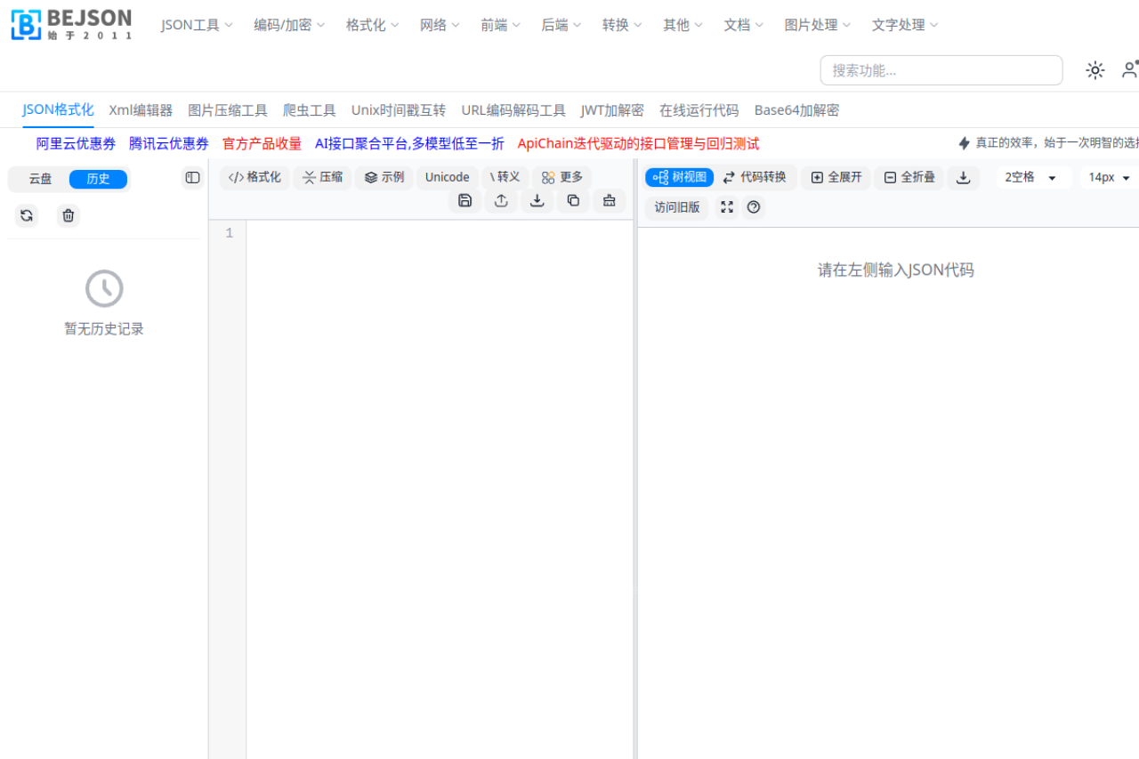Select the 云盘 cloud tab
This screenshot has width=1139, height=759.
pyautogui.click(x=40, y=179)
